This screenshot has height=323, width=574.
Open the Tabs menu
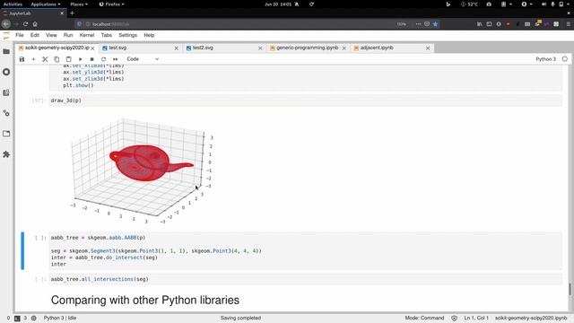[x=107, y=35]
